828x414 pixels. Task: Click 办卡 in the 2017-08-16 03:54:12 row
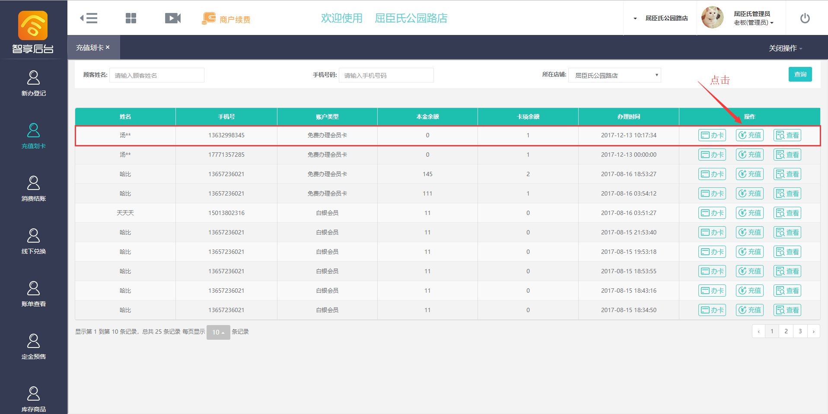point(712,193)
